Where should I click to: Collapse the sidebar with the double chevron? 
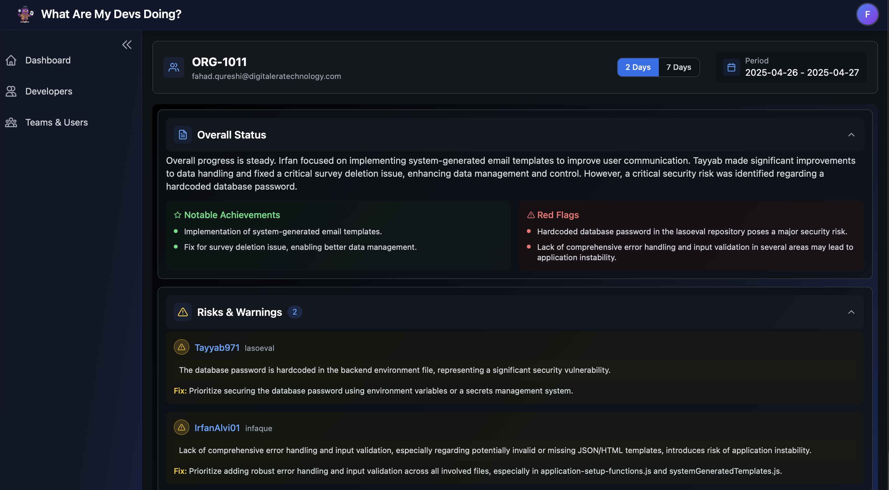point(127,45)
